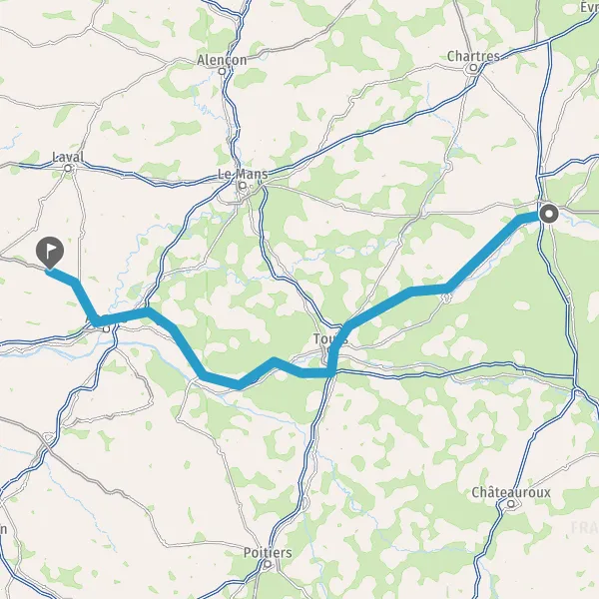599x599 pixels.
Task: Click the Le Mans city label
Action: (x=243, y=174)
